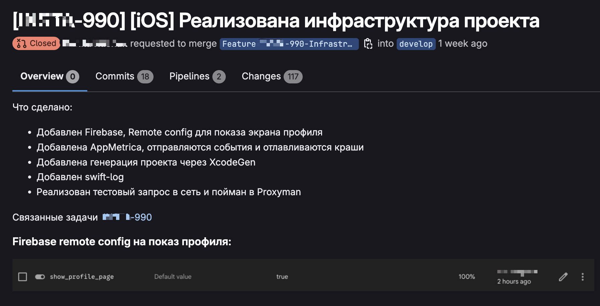
Task: Click the merge request author's name
Action: [95, 43]
